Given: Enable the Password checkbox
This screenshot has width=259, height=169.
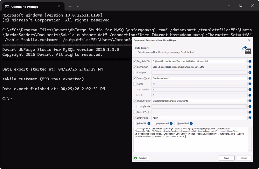Looking at the screenshot, I should click(135, 73).
